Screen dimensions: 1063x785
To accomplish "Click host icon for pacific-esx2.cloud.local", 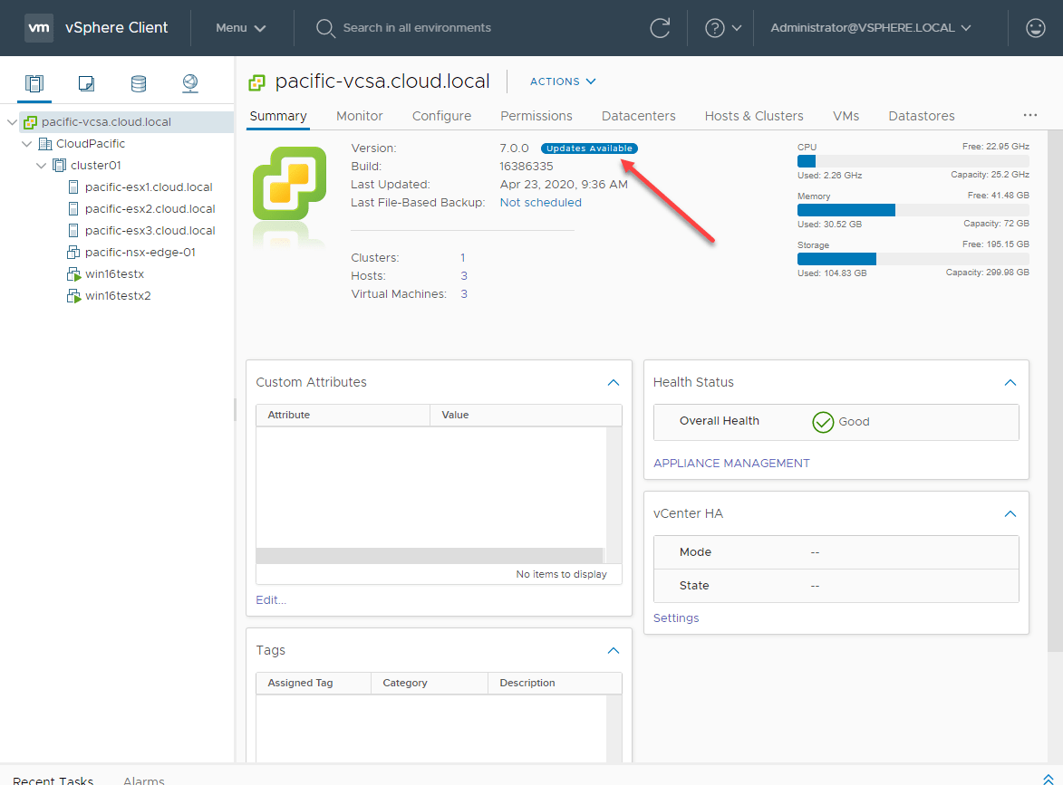I will coord(73,208).
